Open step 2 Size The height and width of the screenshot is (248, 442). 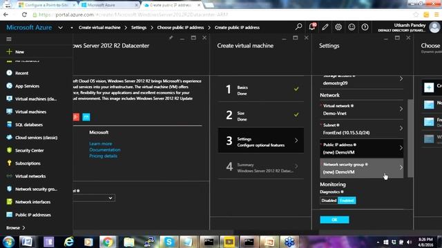pos(261,115)
